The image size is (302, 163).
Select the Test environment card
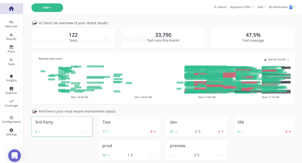(129, 127)
